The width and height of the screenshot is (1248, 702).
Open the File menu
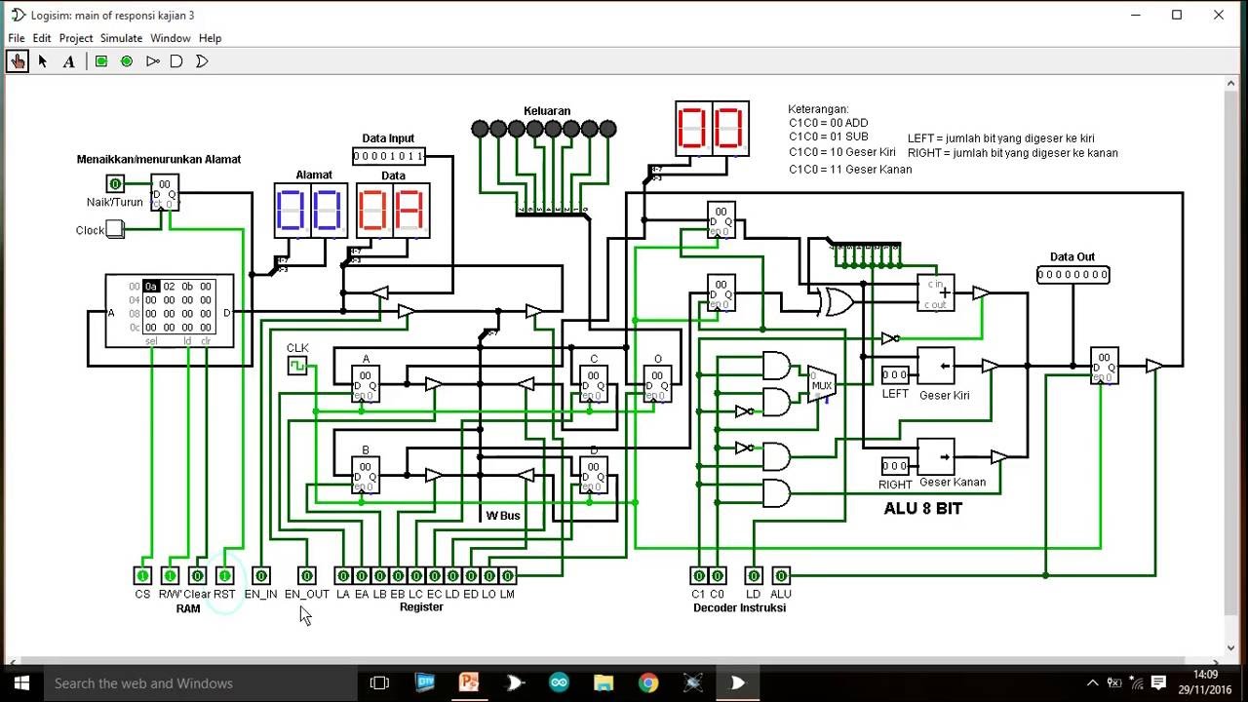coord(17,38)
